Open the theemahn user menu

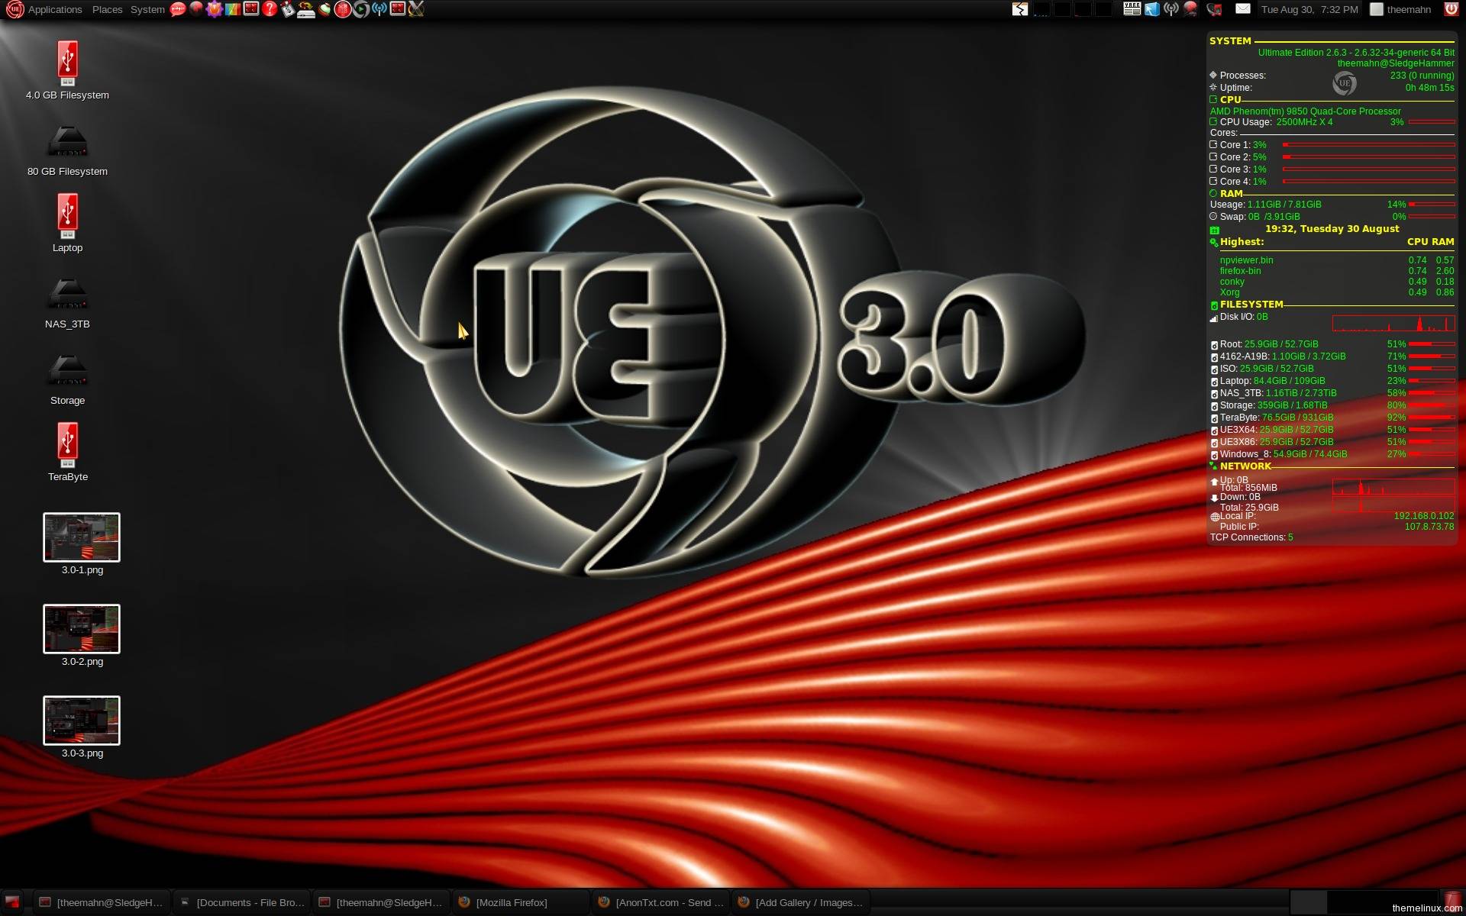click(1401, 9)
